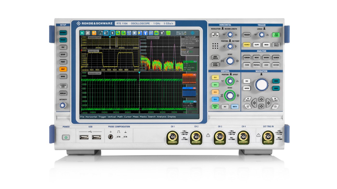Tap the Horizontal settings label on screen
Screen dimensions: 337x189
190,37
